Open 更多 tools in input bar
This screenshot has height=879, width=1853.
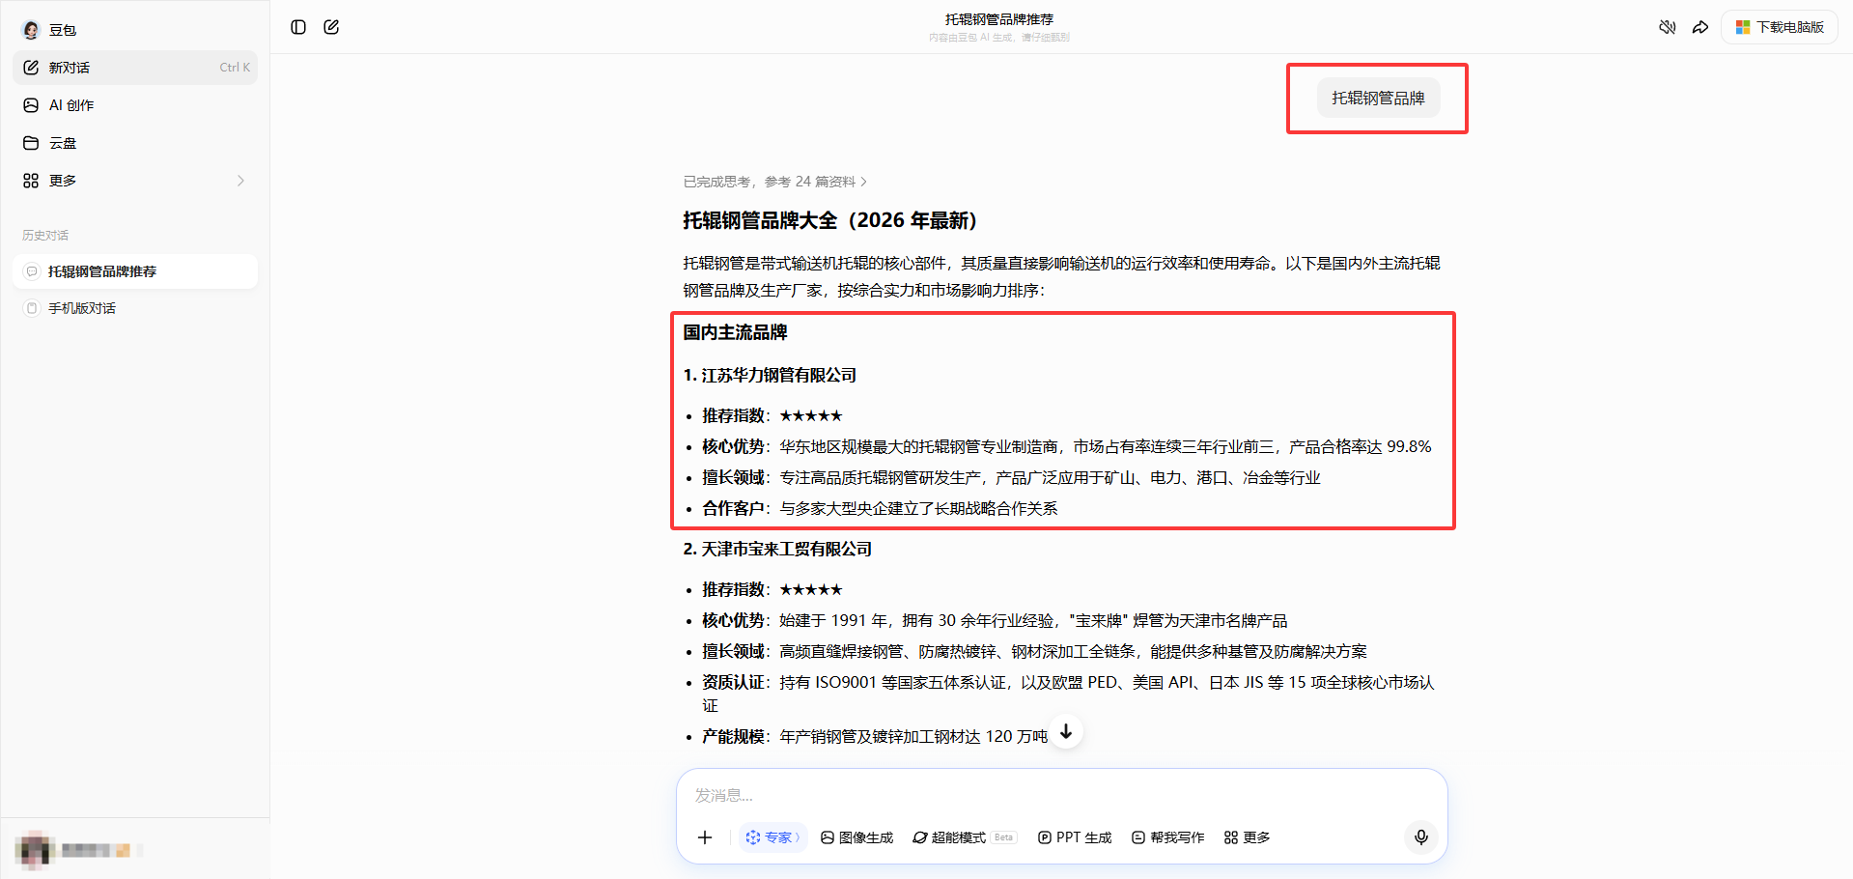pyautogui.click(x=1247, y=837)
